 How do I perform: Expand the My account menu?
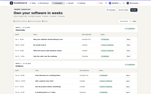click(134, 3)
